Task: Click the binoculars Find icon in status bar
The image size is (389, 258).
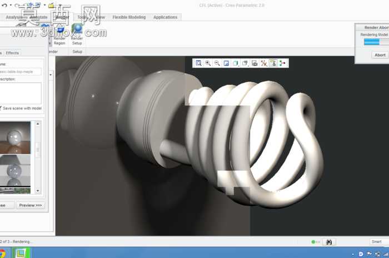Action: pyautogui.click(x=329, y=242)
